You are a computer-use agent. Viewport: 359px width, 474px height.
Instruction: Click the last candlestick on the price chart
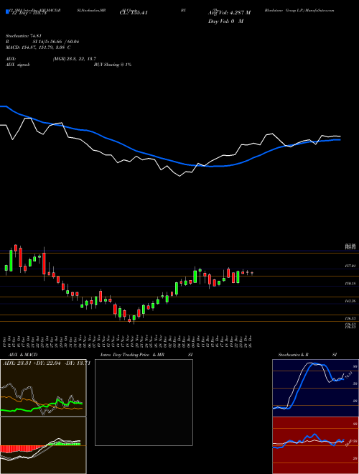click(252, 274)
